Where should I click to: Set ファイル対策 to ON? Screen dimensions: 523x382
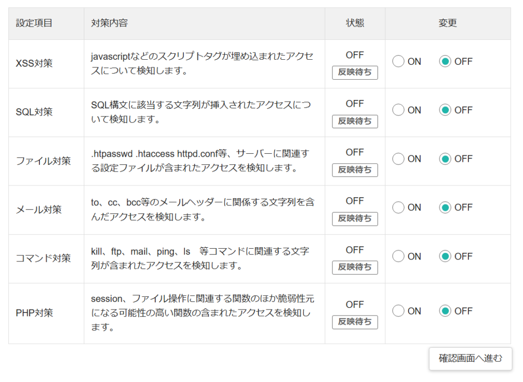point(398,159)
